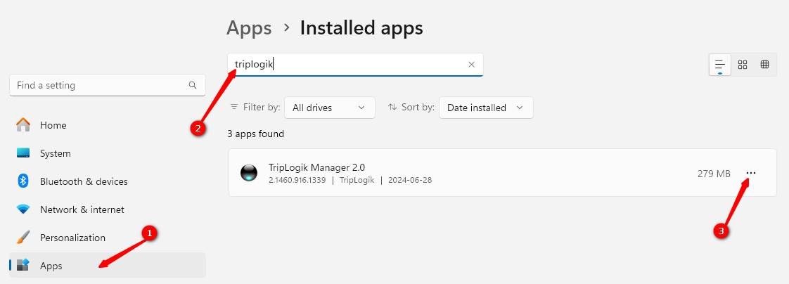Click the TripLogik Manager app icon

pyautogui.click(x=249, y=173)
